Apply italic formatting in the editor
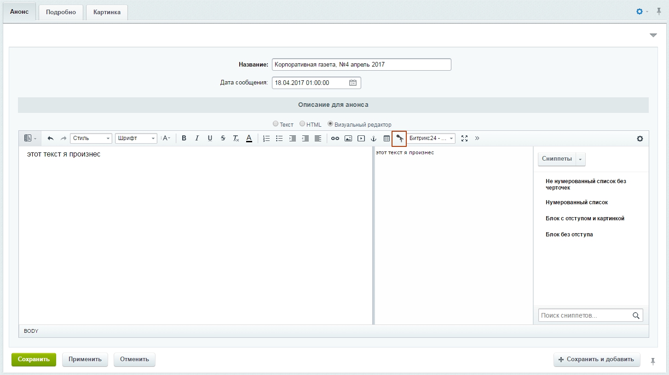This screenshot has height=375, width=669. point(197,138)
